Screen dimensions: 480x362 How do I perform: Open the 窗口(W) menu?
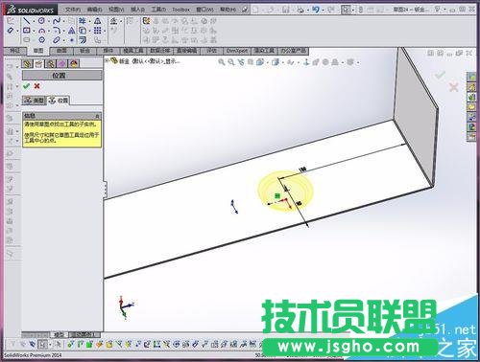click(x=204, y=10)
